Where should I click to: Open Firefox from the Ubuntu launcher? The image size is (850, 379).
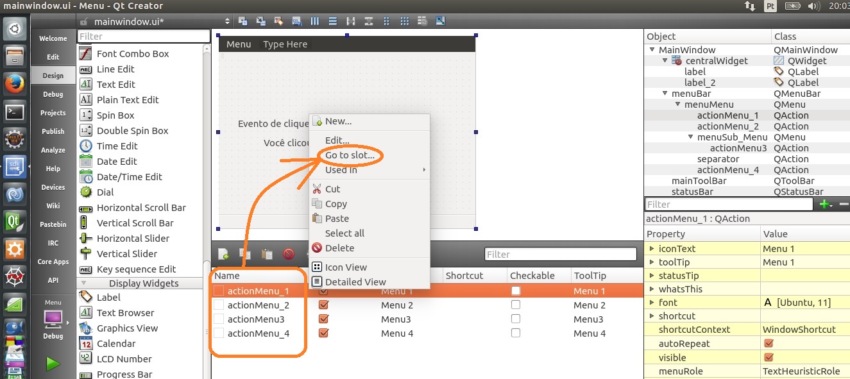click(x=14, y=83)
